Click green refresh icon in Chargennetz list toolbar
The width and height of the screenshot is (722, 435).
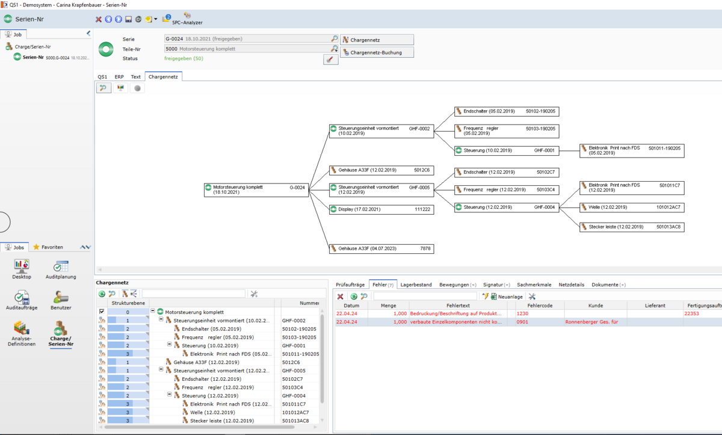point(102,294)
